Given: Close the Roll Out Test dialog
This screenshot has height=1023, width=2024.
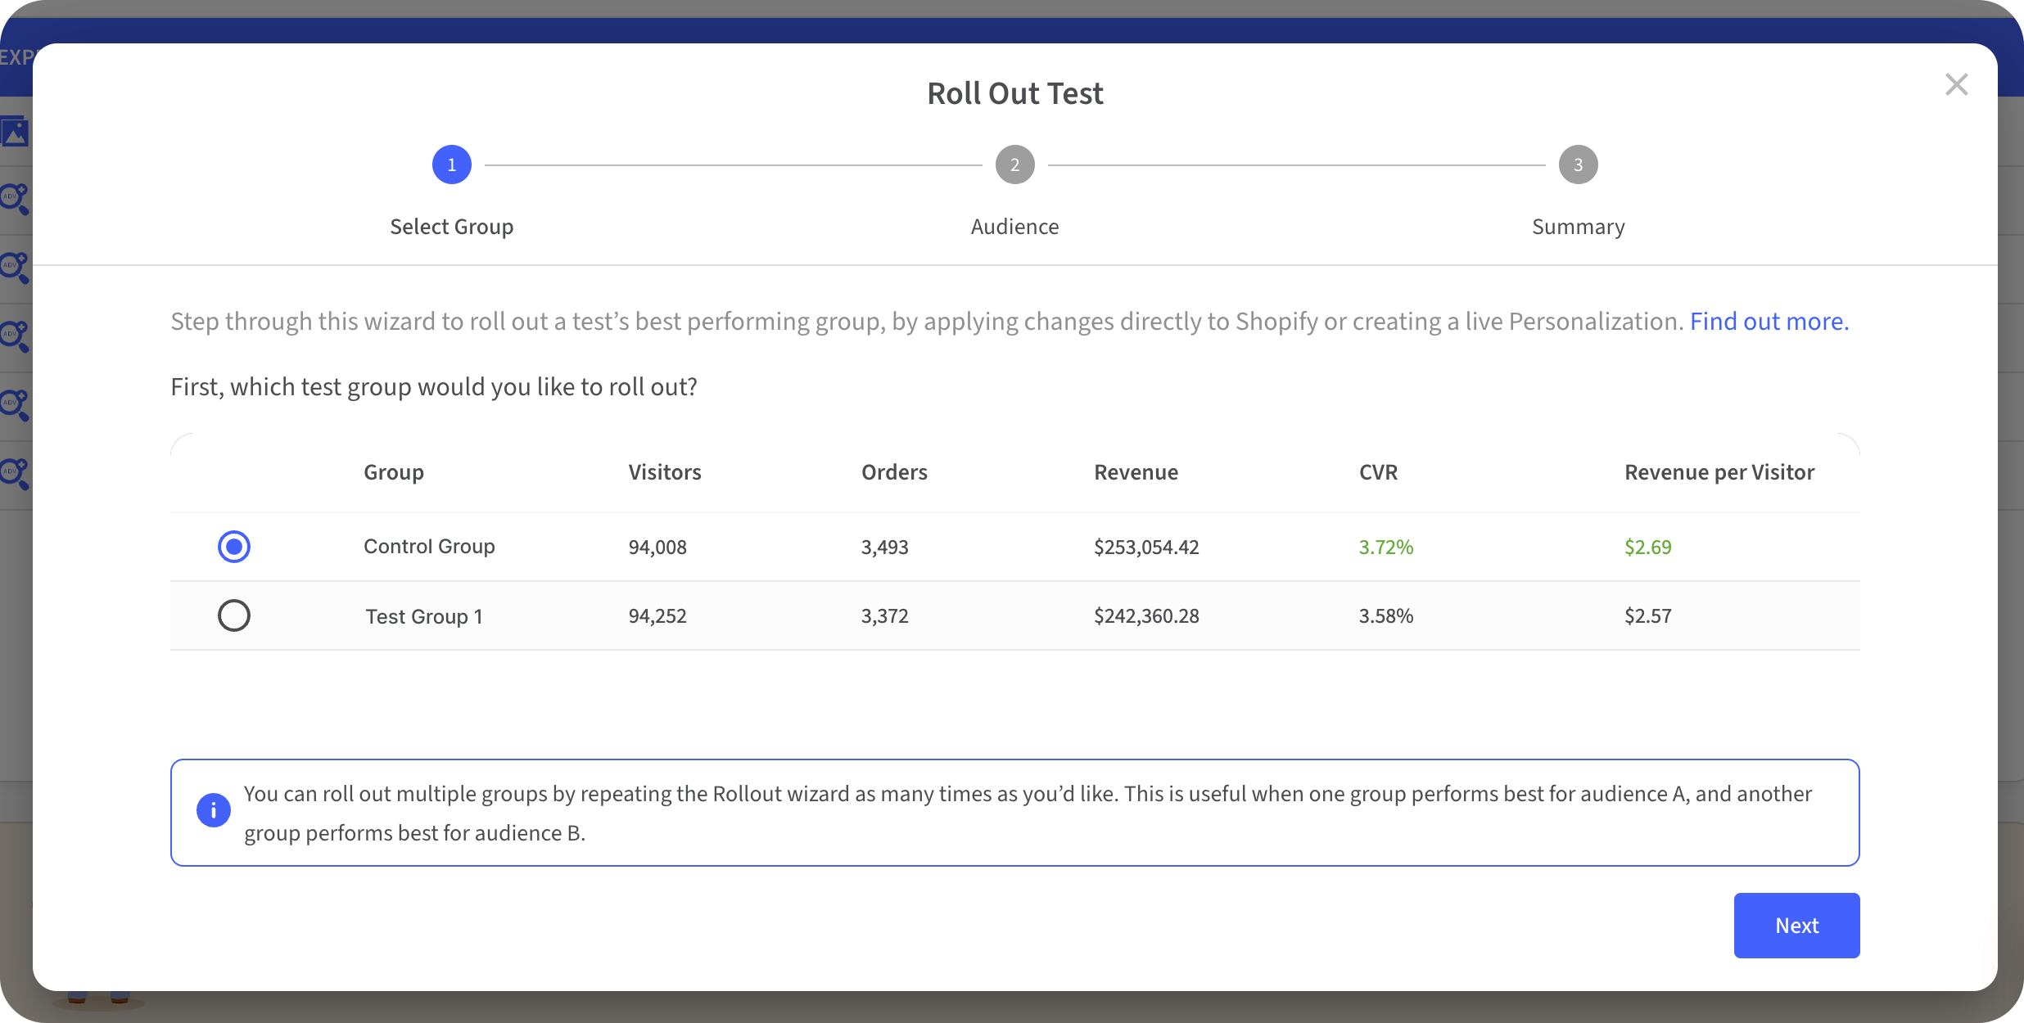Looking at the screenshot, I should pos(1956,84).
